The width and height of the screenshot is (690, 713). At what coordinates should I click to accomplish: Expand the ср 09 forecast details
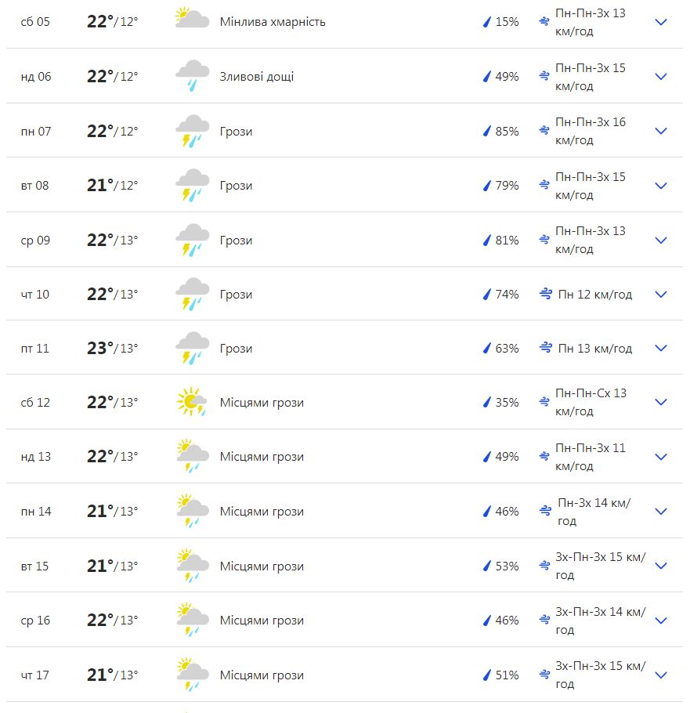click(661, 240)
